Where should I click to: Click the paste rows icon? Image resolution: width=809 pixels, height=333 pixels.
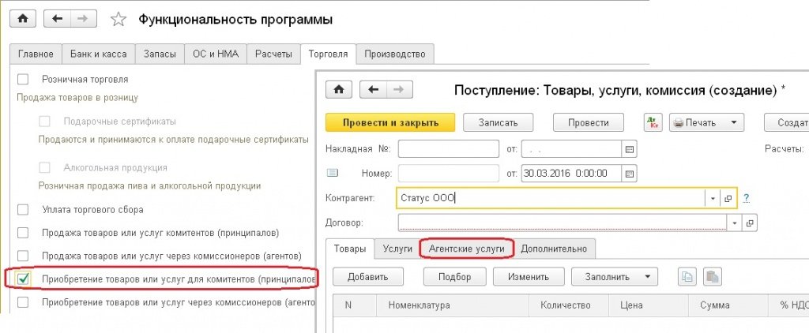pyautogui.click(x=712, y=277)
